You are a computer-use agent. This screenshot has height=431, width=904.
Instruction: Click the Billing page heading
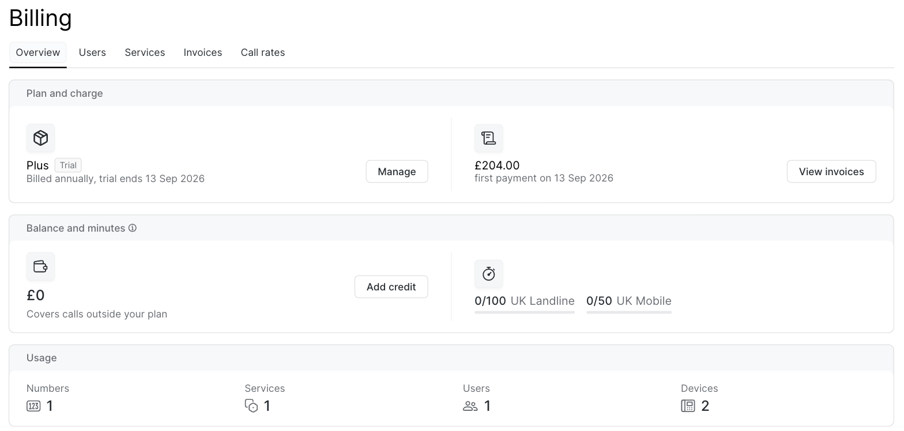tap(40, 18)
